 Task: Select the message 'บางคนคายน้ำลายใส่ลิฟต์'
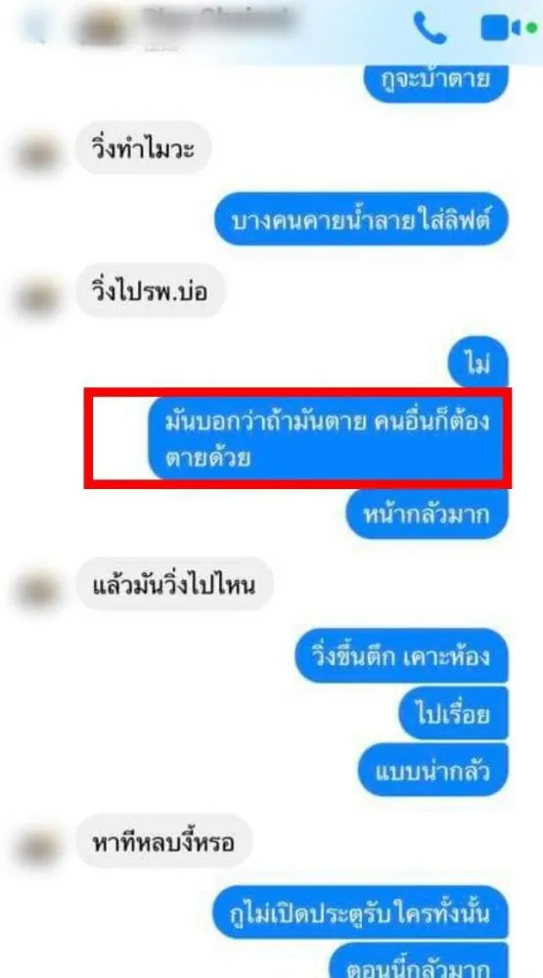tap(362, 219)
